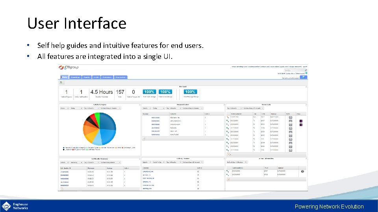Screen dimensions: 378x212
Task: Play audio for the second Recent Calls row
Action: pyautogui.click(x=291, y=121)
